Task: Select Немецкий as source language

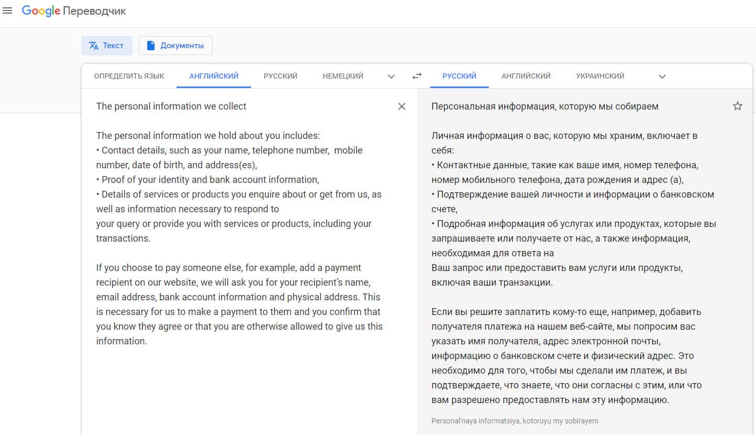Action: [x=343, y=76]
